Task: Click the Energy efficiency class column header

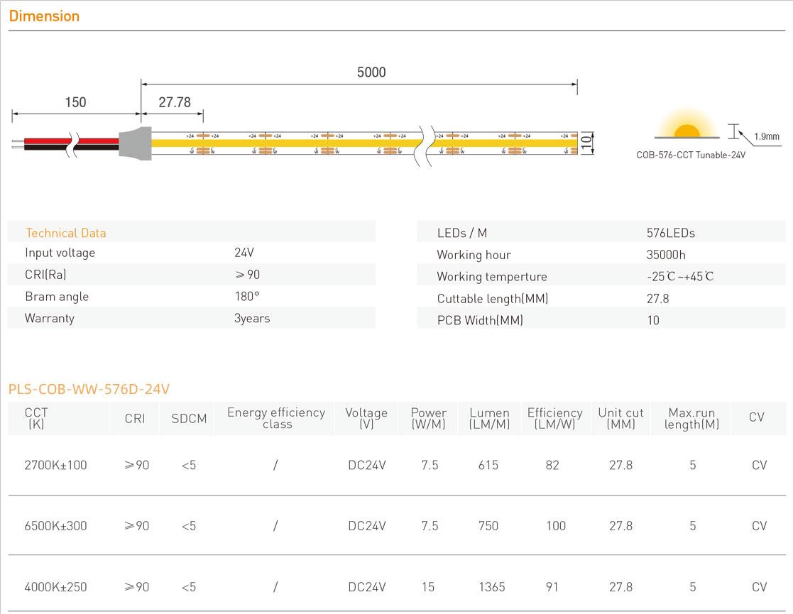Action: click(275, 418)
